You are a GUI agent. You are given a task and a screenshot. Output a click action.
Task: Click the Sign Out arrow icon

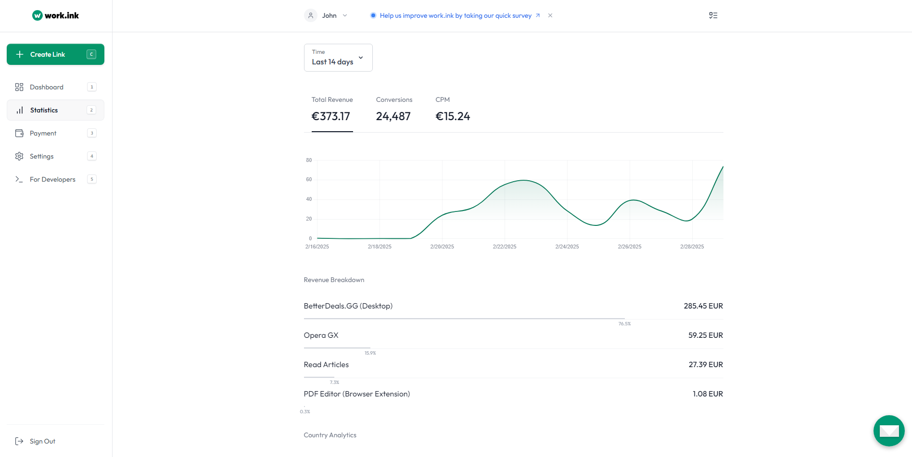click(19, 441)
